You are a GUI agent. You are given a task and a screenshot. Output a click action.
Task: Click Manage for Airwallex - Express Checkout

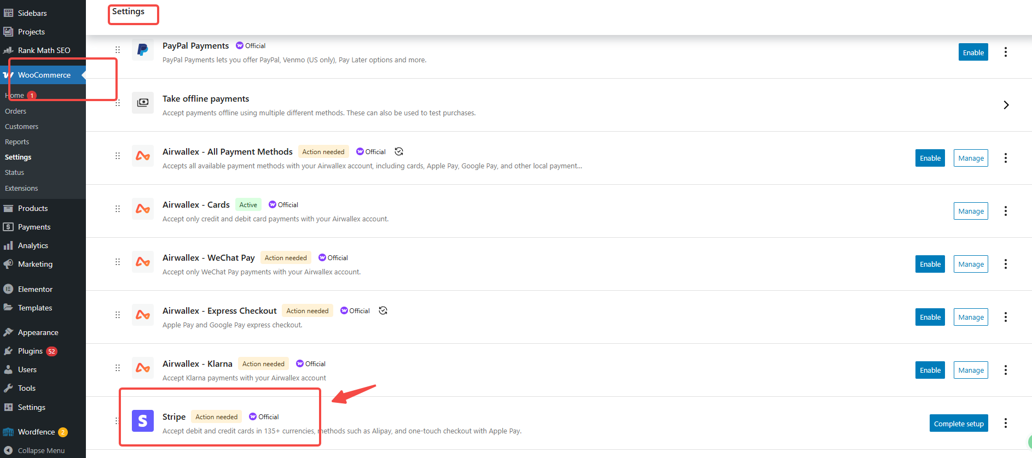tap(971, 317)
